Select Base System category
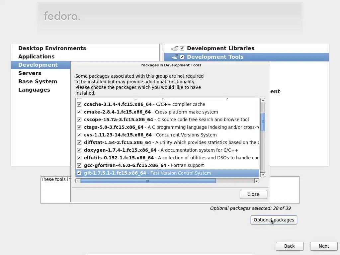The image size is (340, 255). point(38,82)
